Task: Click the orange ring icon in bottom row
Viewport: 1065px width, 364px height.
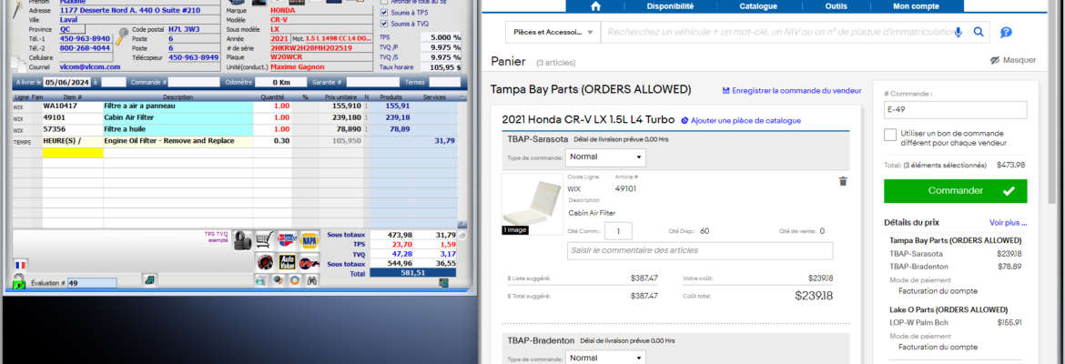Action: coord(295,279)
